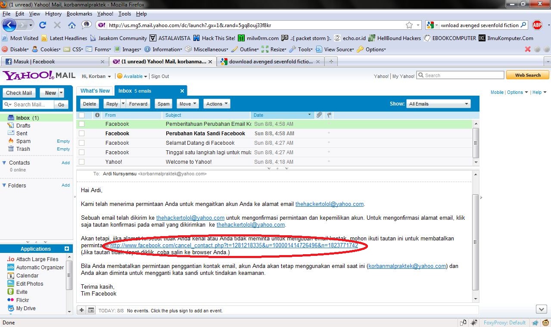
Task: Open the Move dropdown menu
Action: point(187,104)
